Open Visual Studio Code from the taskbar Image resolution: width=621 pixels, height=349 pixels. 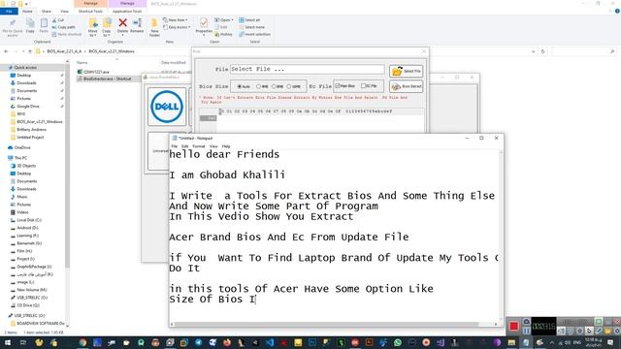pyautogui.click(x=270, y=342)
